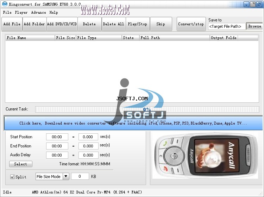The height and width of the screenshot is (197, 264).
Task: Click Browse to choose the save folder
Action: 254,26
